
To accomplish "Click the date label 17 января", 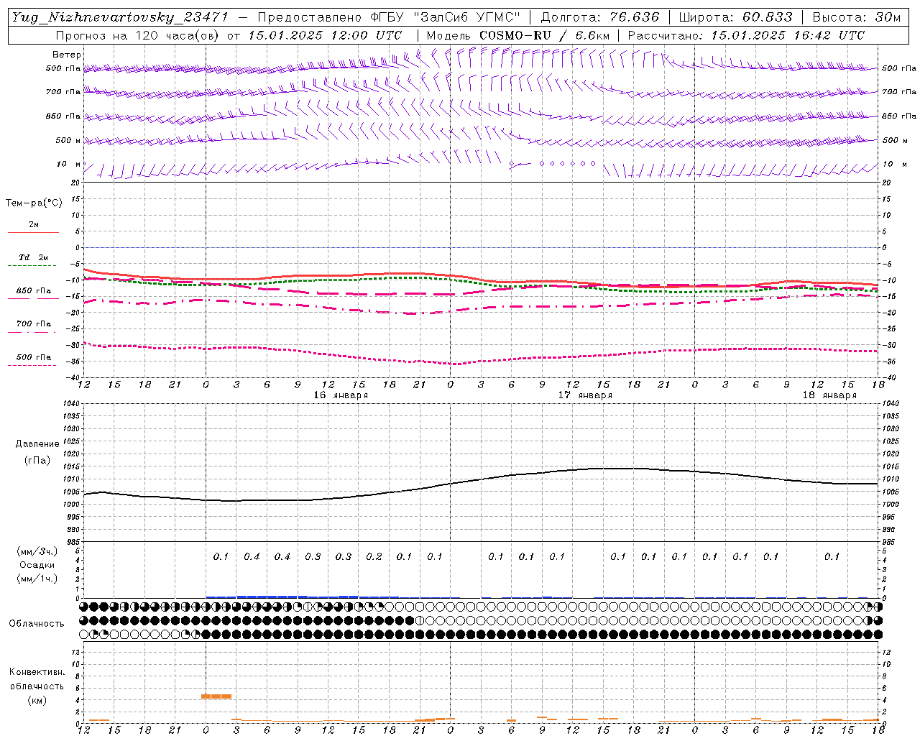I will 585,395.
